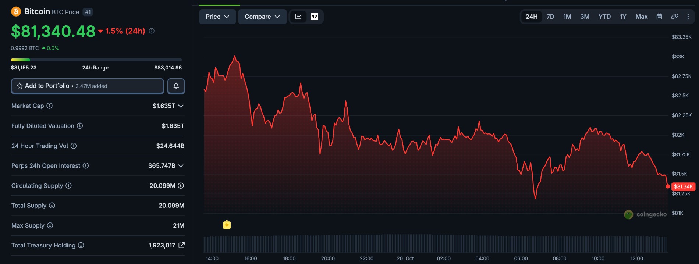699x264 pixels.
Task: Select the 1M time range tab
Action: pyautogui.click(x=567, y=17)
